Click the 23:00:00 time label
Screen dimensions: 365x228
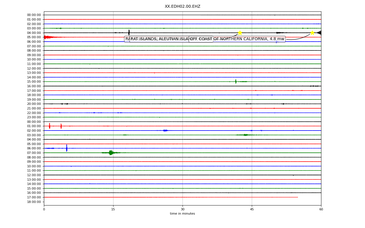click(34, 117)
